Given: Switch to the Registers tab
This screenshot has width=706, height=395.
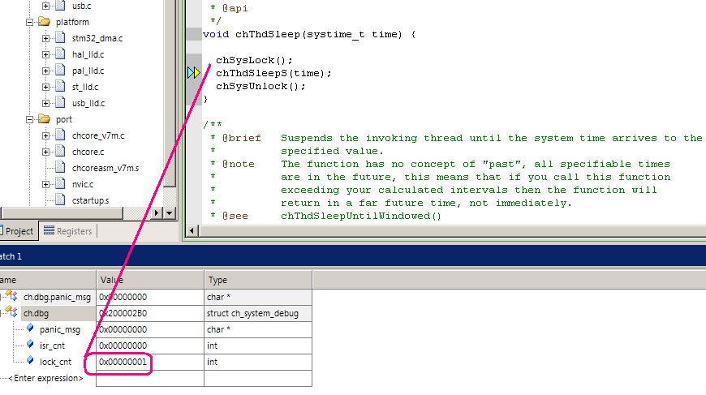Looking at the screenshot, I should (68, 231).
